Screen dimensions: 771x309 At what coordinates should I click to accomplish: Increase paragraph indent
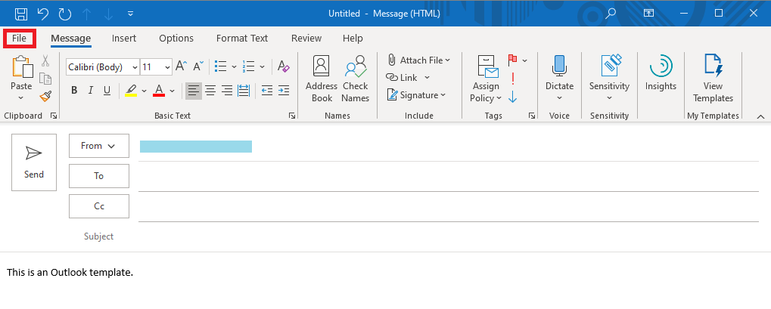[x=284, y=91]
